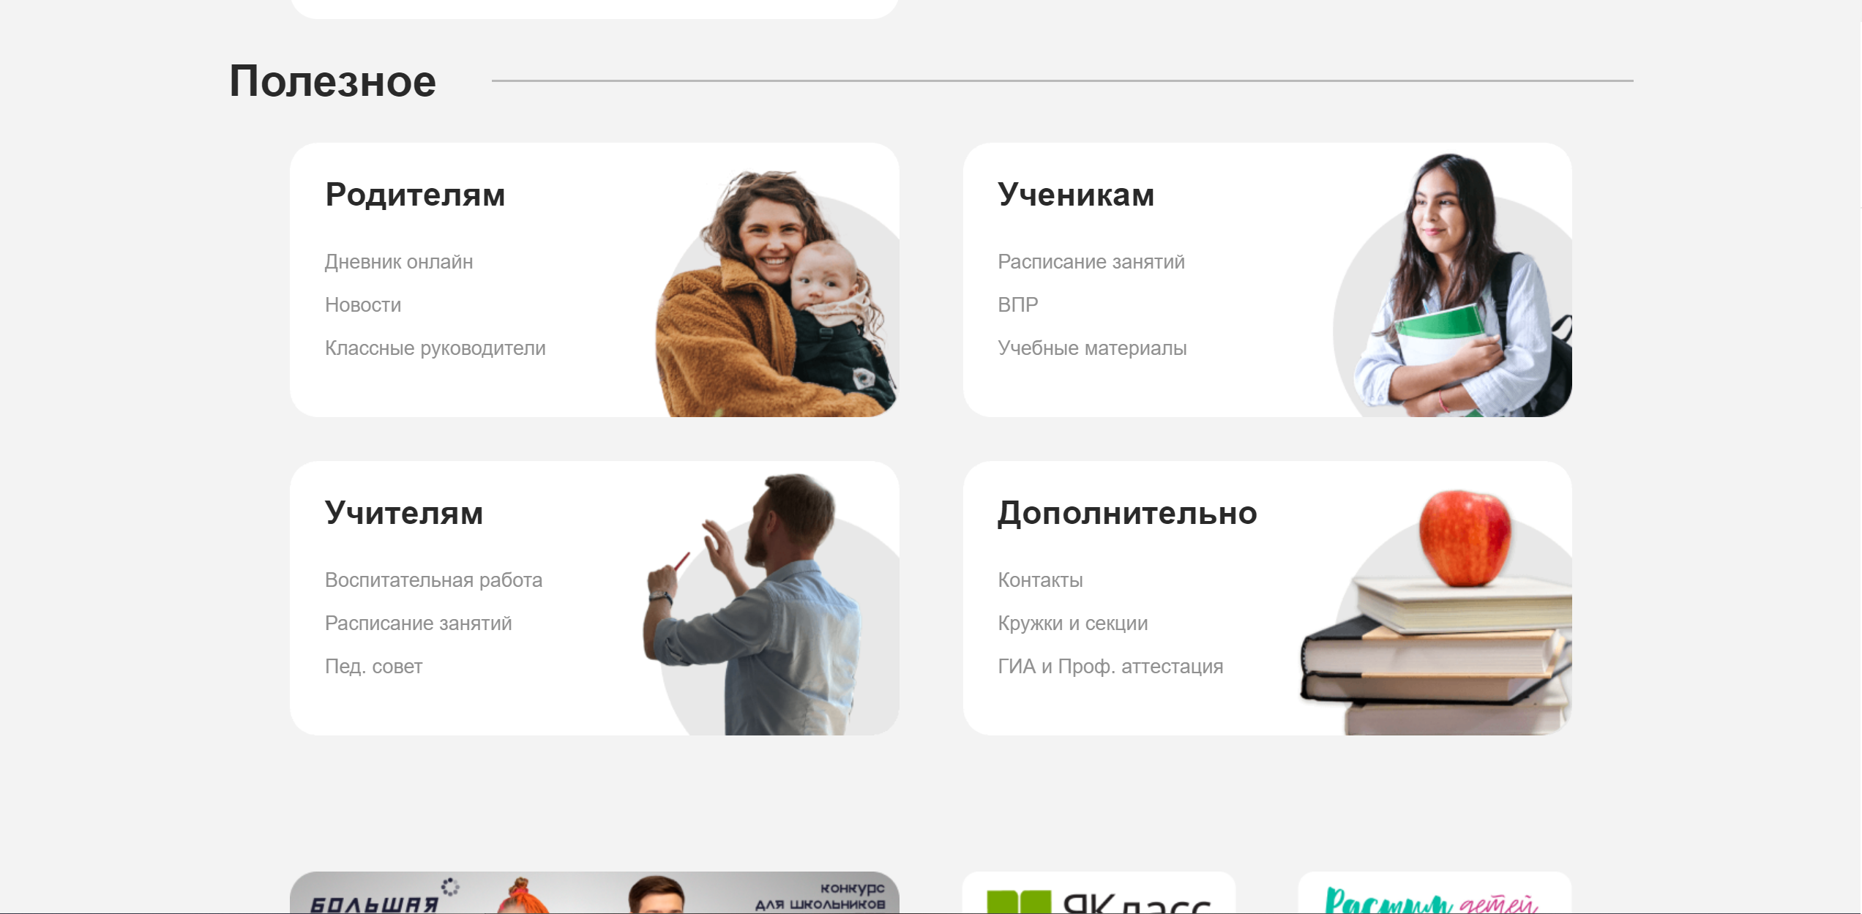1862x914 pixels.
Task: Open Классные руководители link
Action: 435,348
